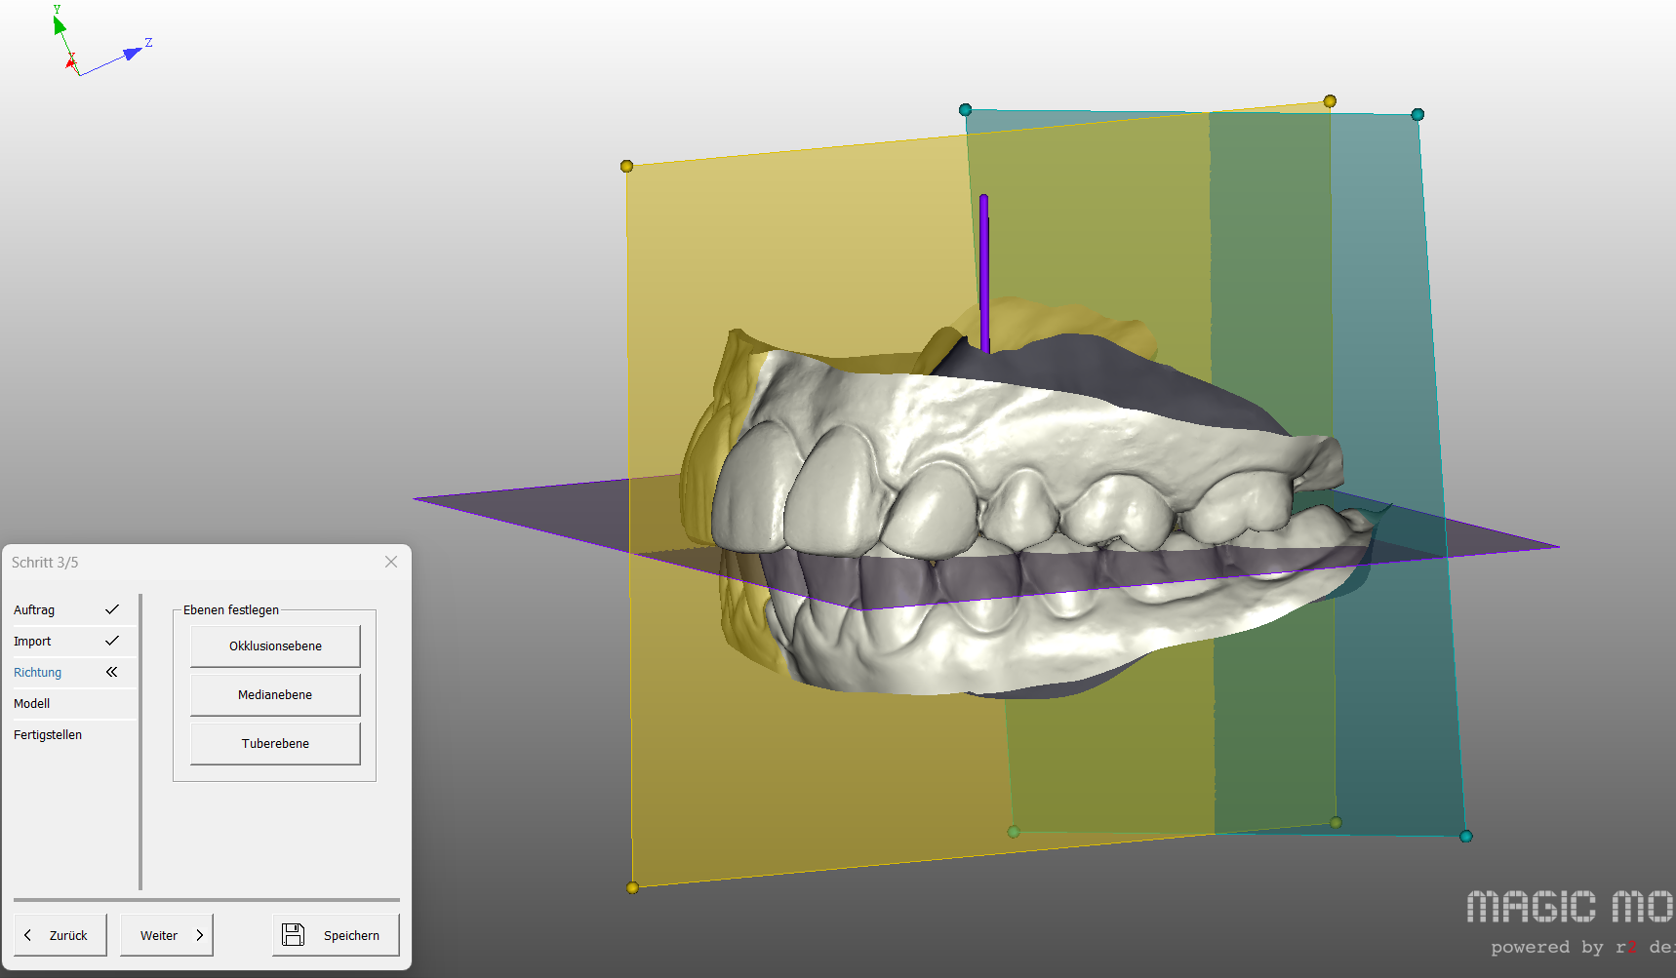The image size is (1676, 978).
Task: Open the Modell step
Action: point(32,703)
